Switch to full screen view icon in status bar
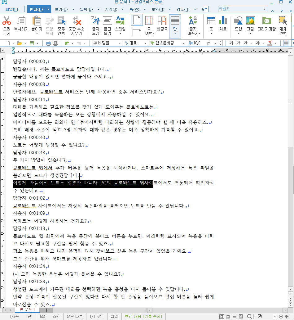 [222, 316]
